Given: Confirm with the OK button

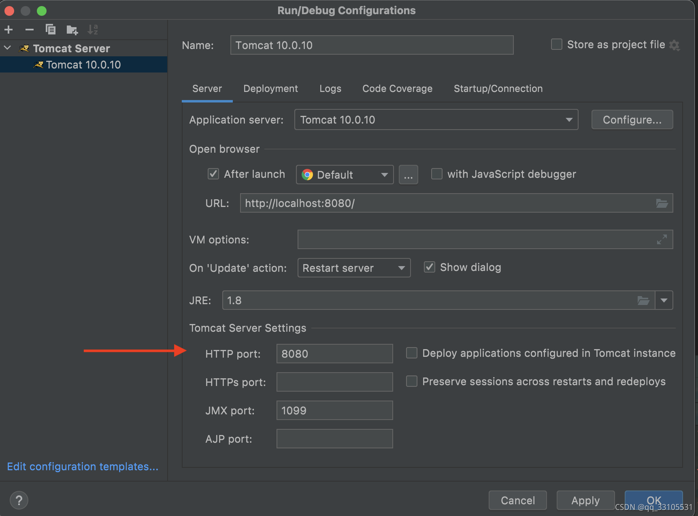Looking at the screenshot, I should pos(653,500).
